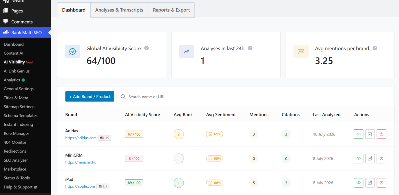Click the Pages sidebar icon

tap(6, 11)
